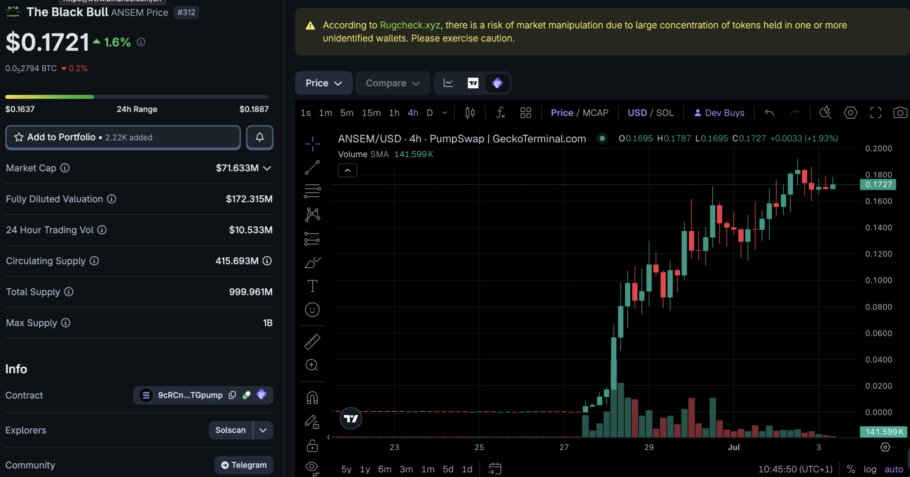This screenshot has height=477, width=910.
Task: Expand the Explorers dropdown arrow
Action: (x=263, y=430)
